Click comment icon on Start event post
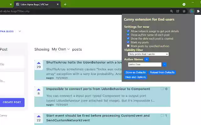 (x=162, y=116)
